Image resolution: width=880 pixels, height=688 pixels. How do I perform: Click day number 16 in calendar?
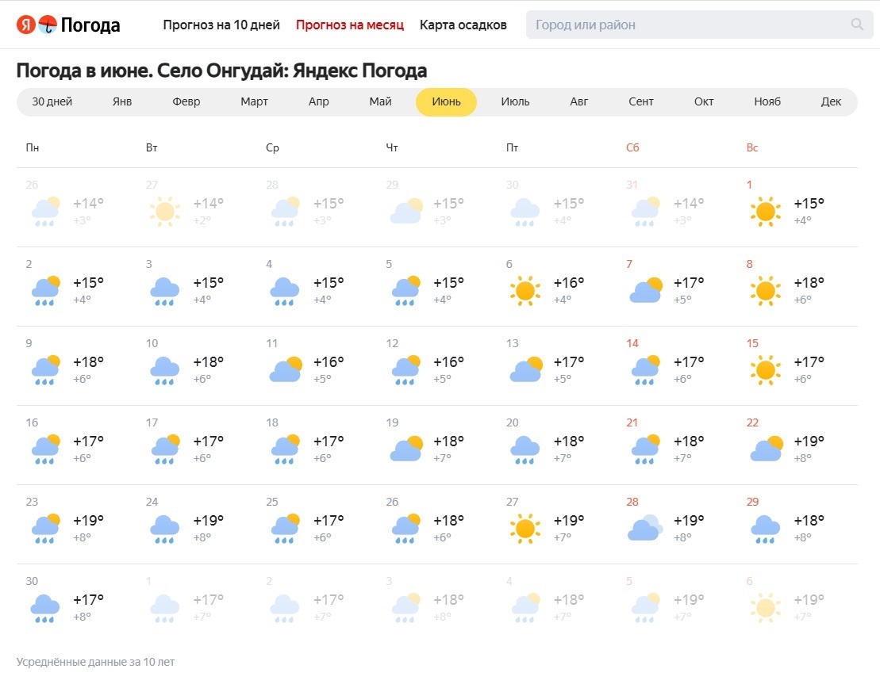pyautogui.click(x=32, y=422)
